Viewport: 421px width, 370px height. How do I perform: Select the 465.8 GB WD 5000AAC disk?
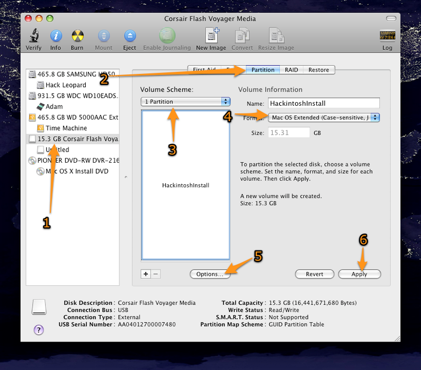coord(73,117)
